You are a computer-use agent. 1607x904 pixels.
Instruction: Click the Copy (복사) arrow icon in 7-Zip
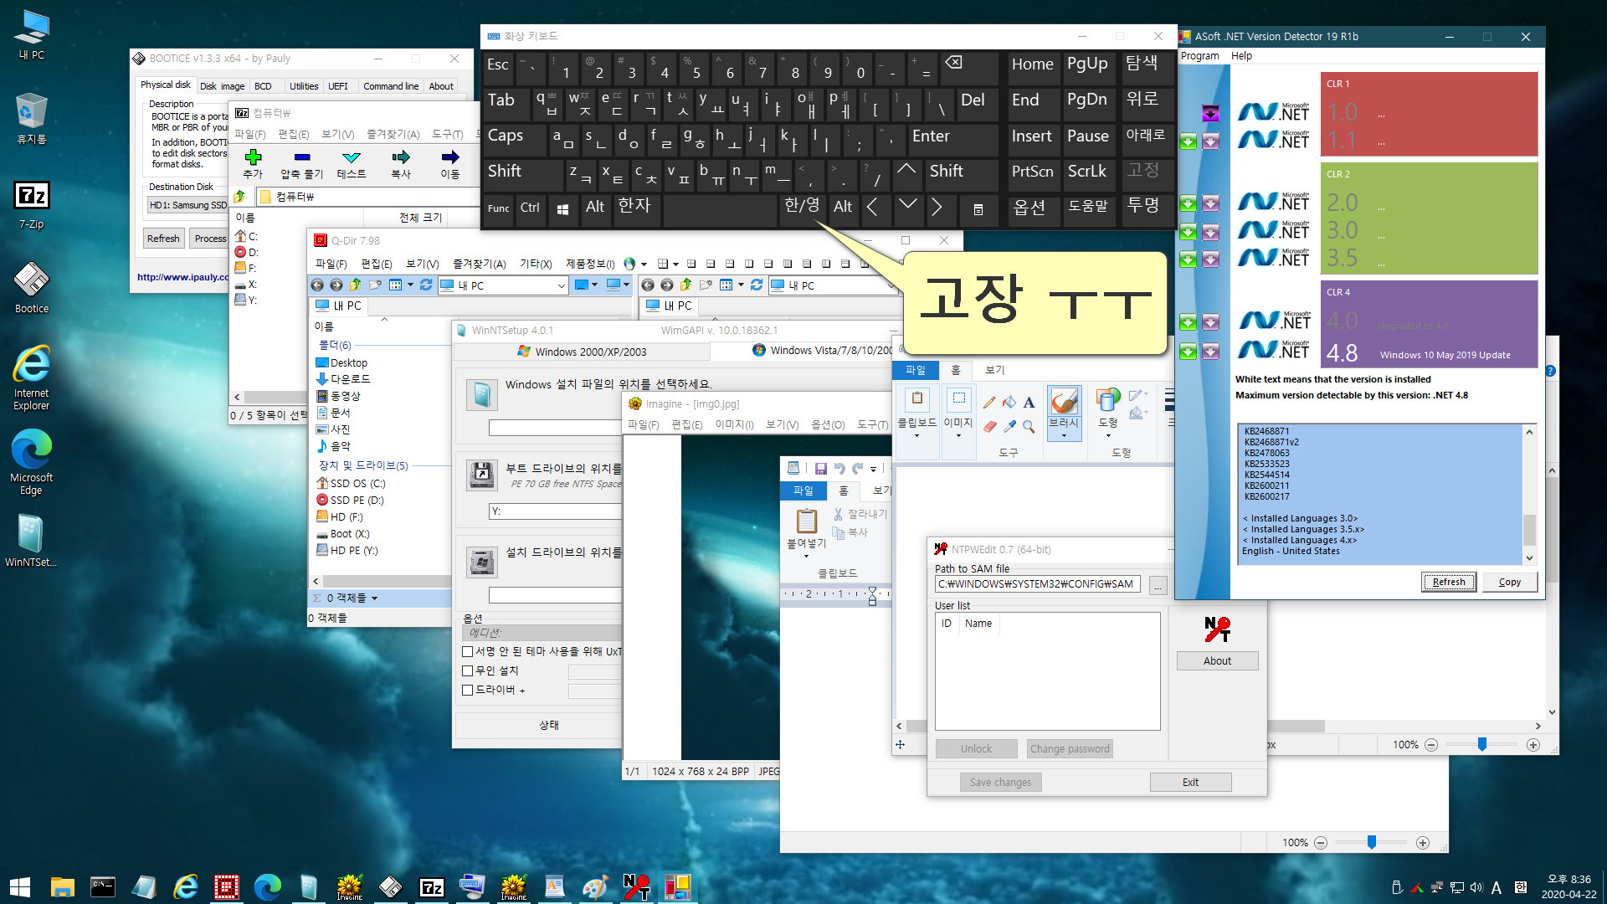tap(401, 157)
